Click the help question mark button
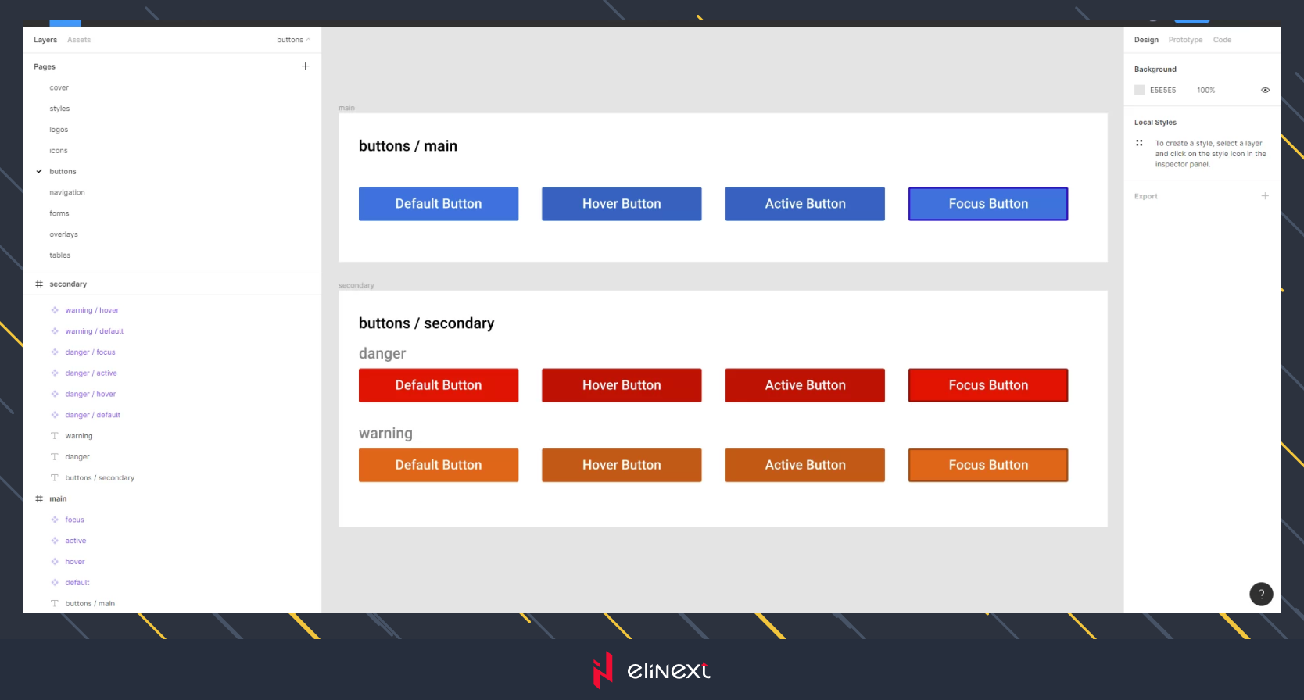 pyautogui.click(x=1260, y=594)
